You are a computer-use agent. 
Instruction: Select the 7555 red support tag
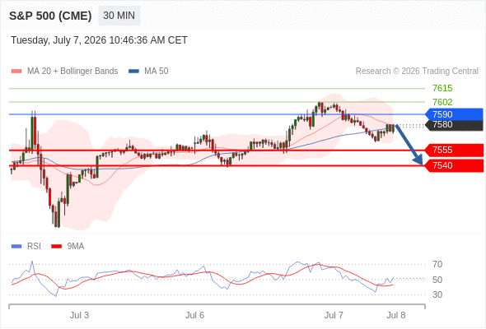[454, 151]
